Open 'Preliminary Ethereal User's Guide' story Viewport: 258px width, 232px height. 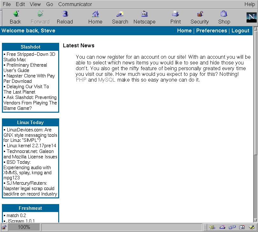[x=25, y=68]
